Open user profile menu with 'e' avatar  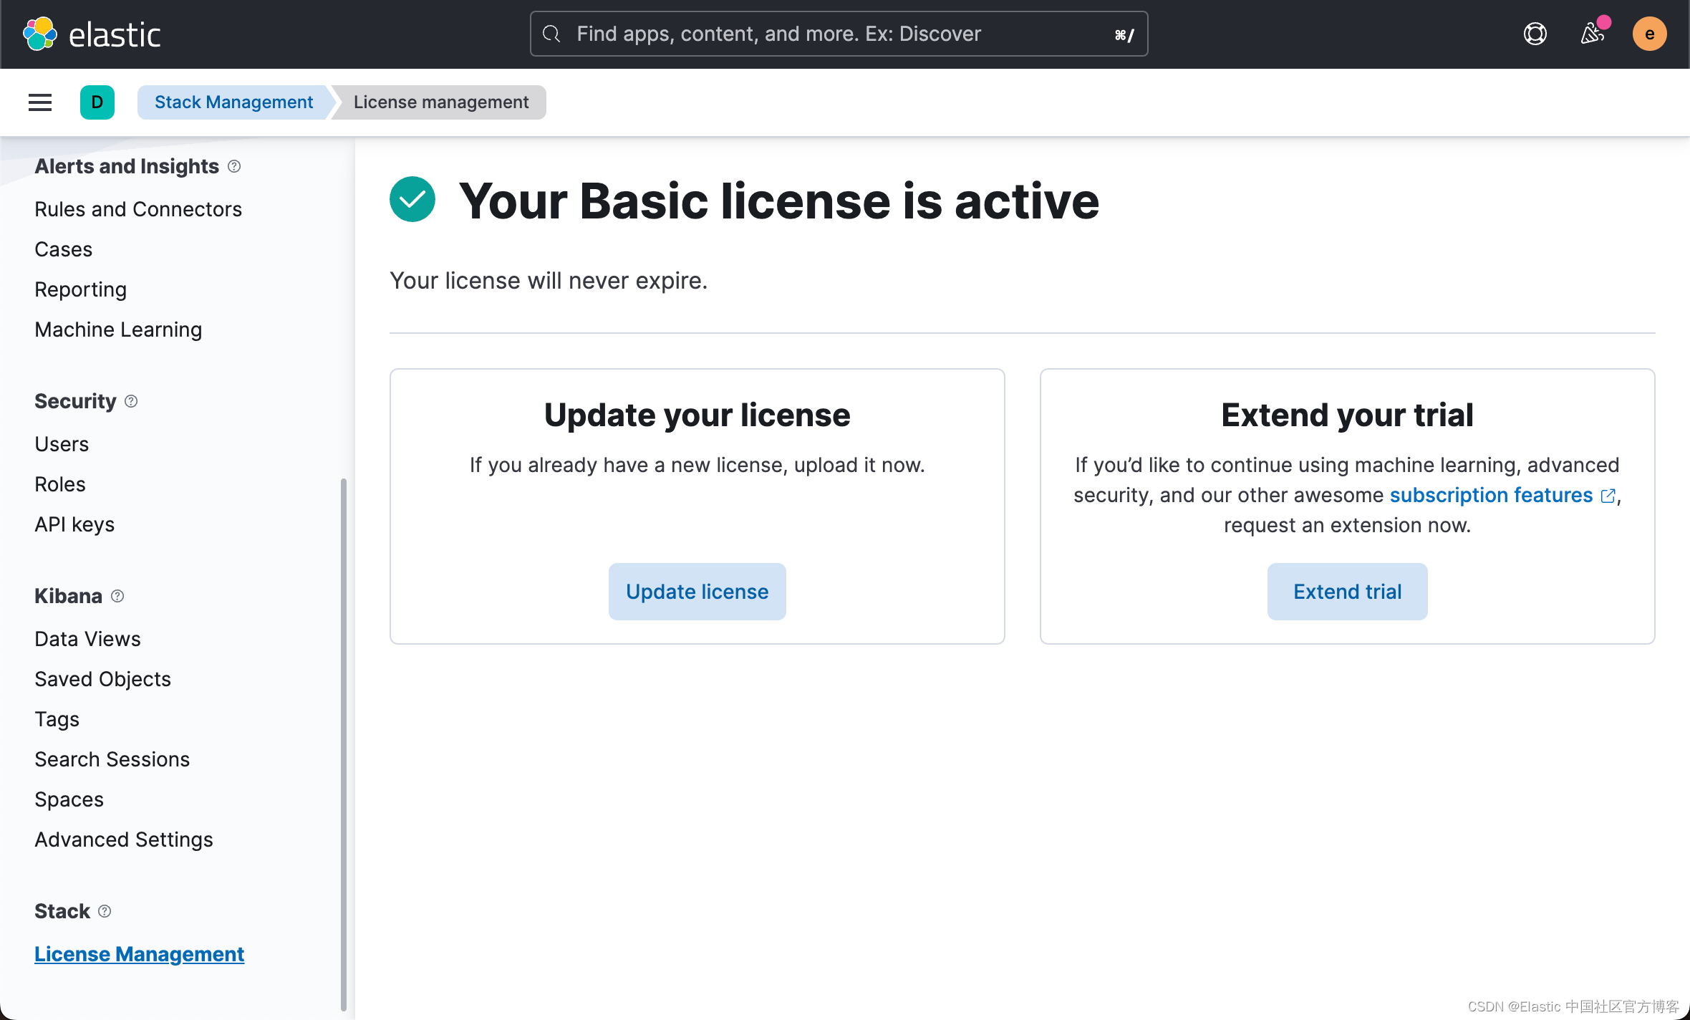[1649, 34]
